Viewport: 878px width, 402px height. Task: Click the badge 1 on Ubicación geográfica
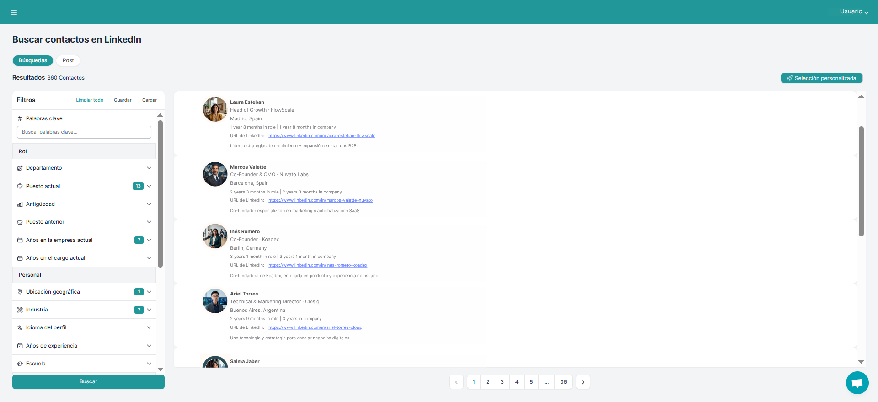(x=139, y=292)
